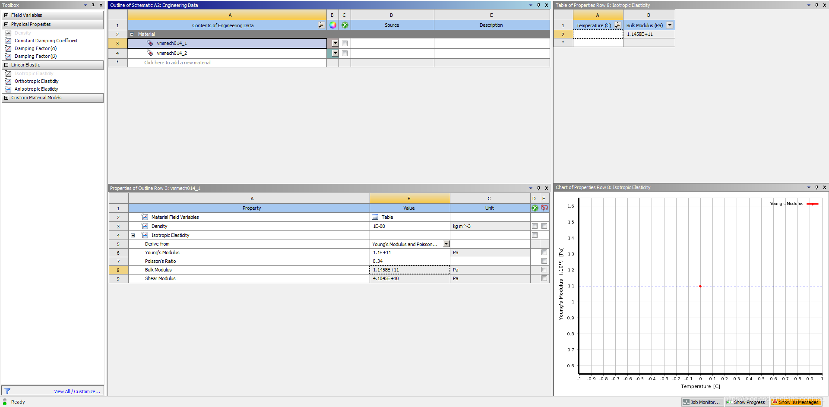Toggle the Poisson's Ratio parameter checkbox

pyautogui.click(x=544, y=261)
